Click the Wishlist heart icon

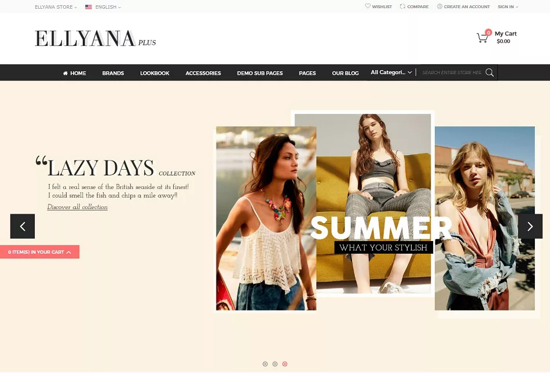368,6
